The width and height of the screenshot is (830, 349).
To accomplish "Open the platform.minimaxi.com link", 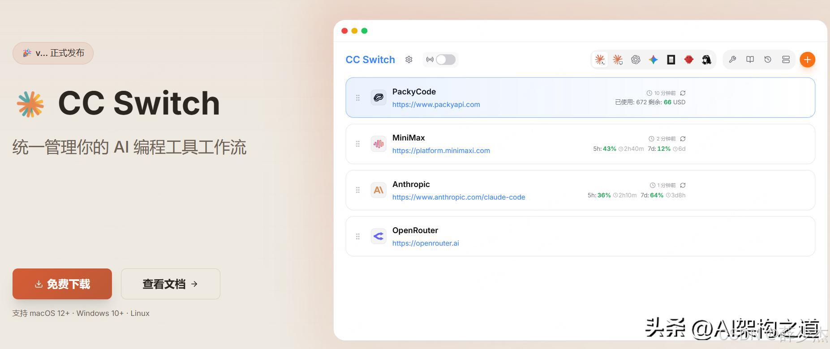I will coord(441,151).
